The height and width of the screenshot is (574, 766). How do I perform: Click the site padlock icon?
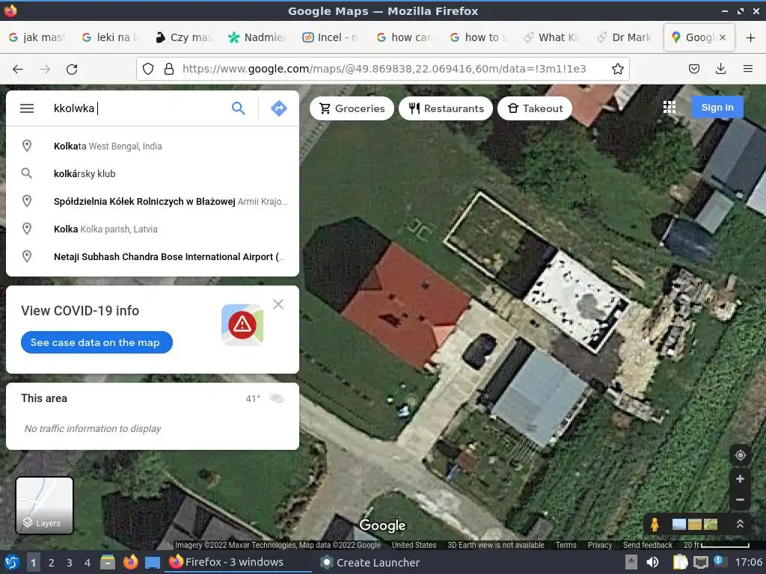pos(169,69)
